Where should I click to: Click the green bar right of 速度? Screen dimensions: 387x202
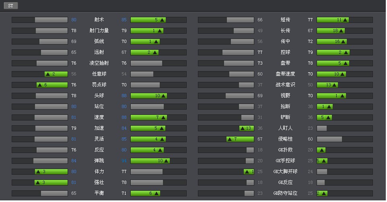pyautogui.click(x=148, y=117)
